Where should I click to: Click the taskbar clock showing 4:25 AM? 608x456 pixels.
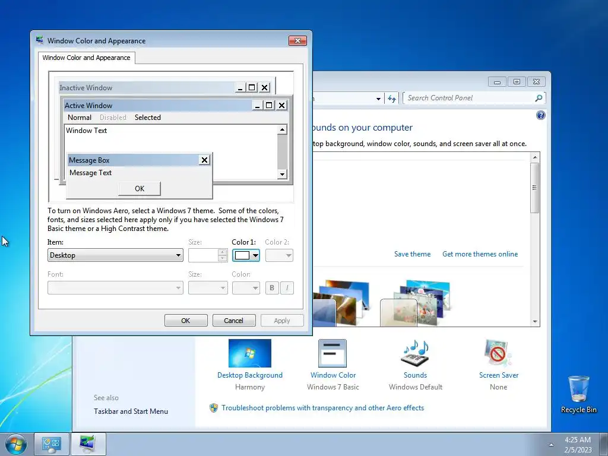point(578,445)
